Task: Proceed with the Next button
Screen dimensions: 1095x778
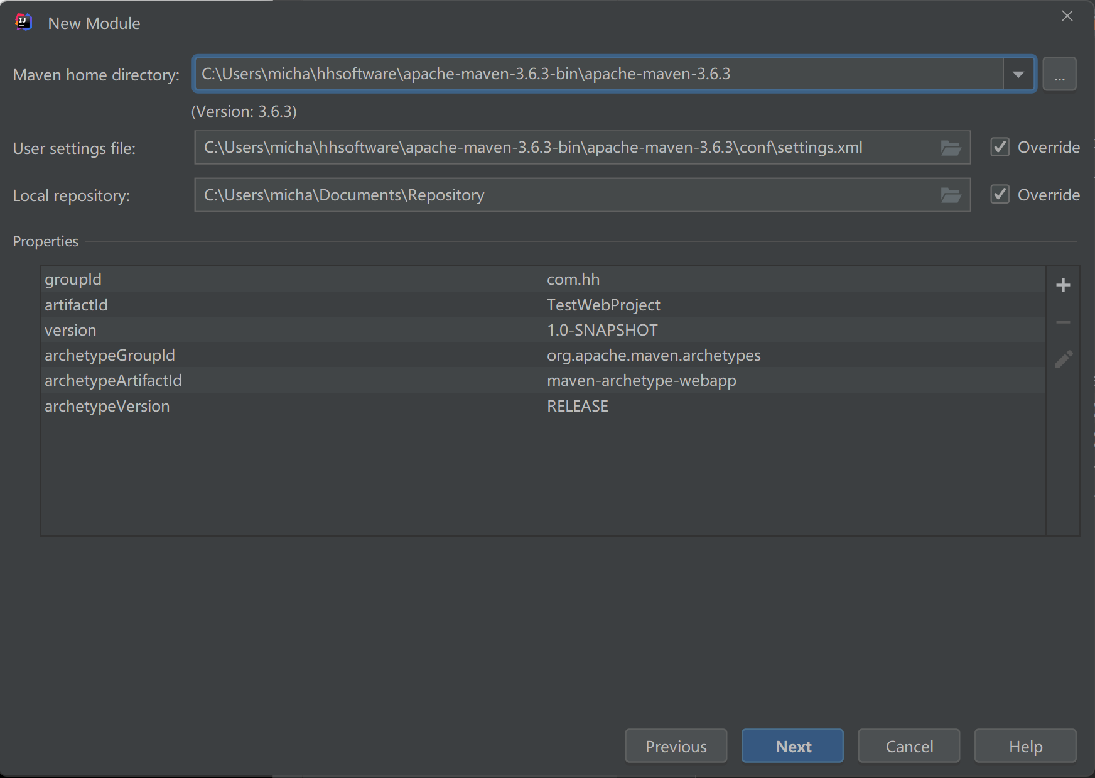Action: tap(792, 746)
